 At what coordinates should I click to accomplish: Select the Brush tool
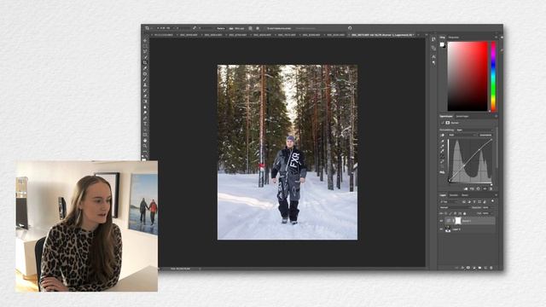(x=145, y=79)
